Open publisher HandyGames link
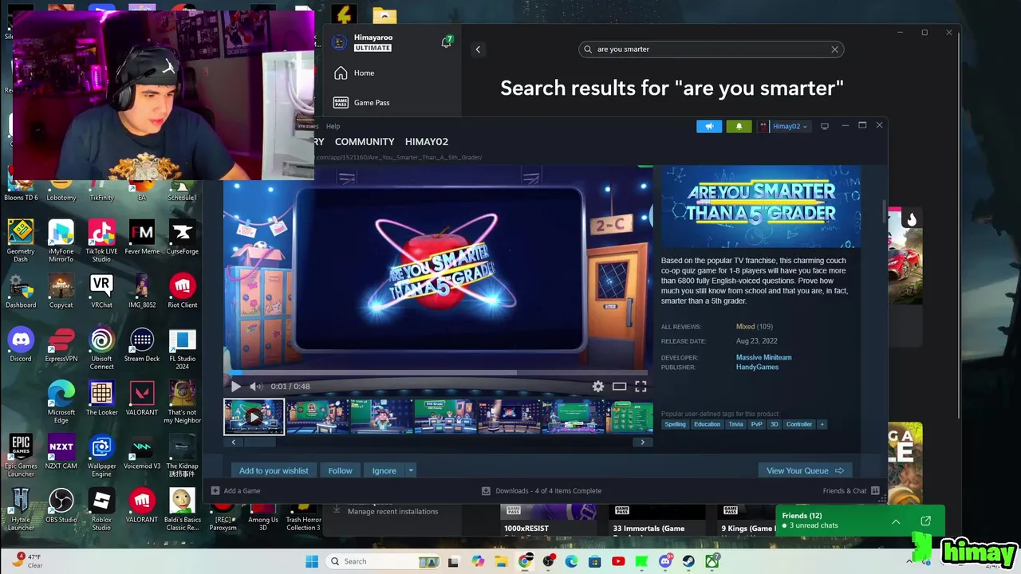The height and width of the screenshot is (574, 1021). click(757, 367)
